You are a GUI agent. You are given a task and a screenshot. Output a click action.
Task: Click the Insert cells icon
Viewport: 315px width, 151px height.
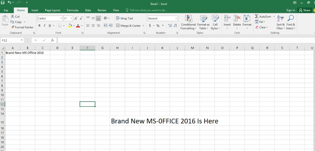click(x=227, y=18)
